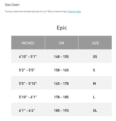The image size is (116, 121).
Task: Open the Find Your Size link
Action: coord(74,11)
